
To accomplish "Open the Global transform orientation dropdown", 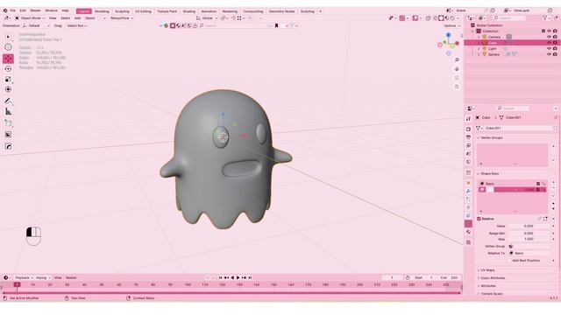I will [207, 17].
